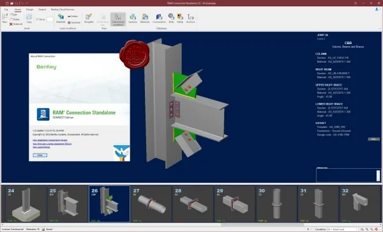Viewport: 383px width, 232px height.
Task: Click the LOWER RIGHT BRACE heading
Action: (x=329, y=104)
